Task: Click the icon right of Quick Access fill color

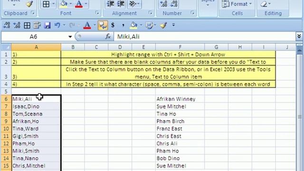Action: [149, 25]
